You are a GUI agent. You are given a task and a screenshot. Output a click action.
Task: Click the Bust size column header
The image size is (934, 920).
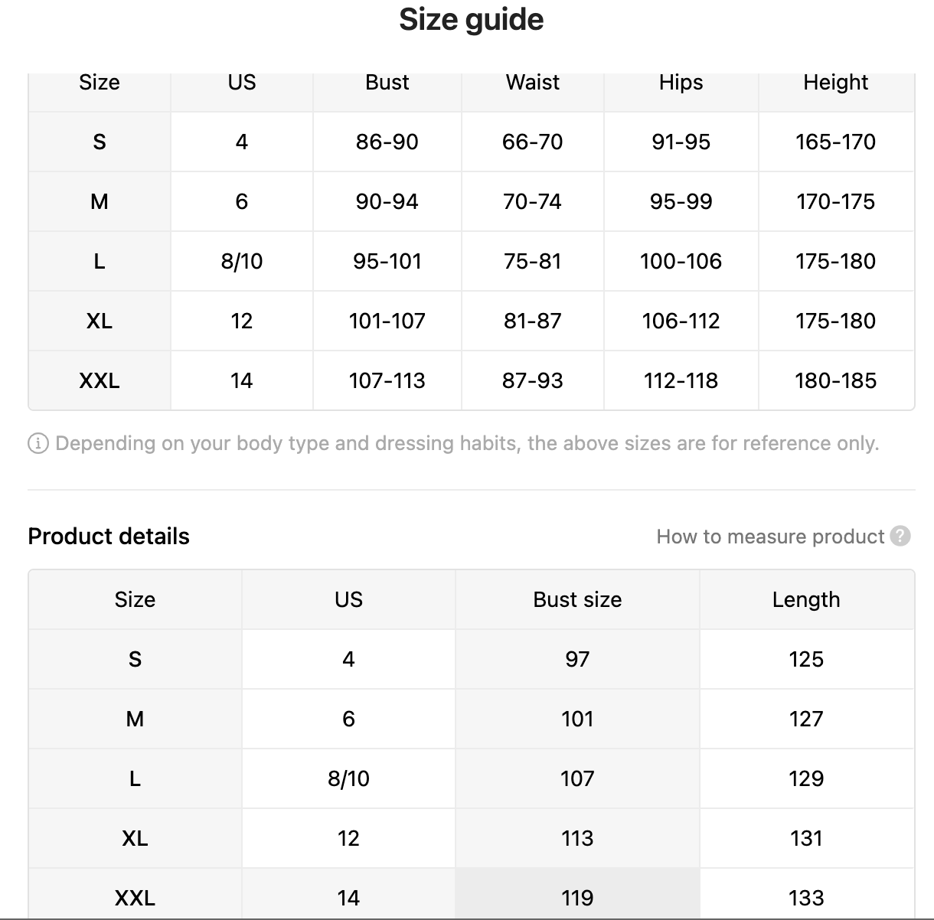point(577,599)
